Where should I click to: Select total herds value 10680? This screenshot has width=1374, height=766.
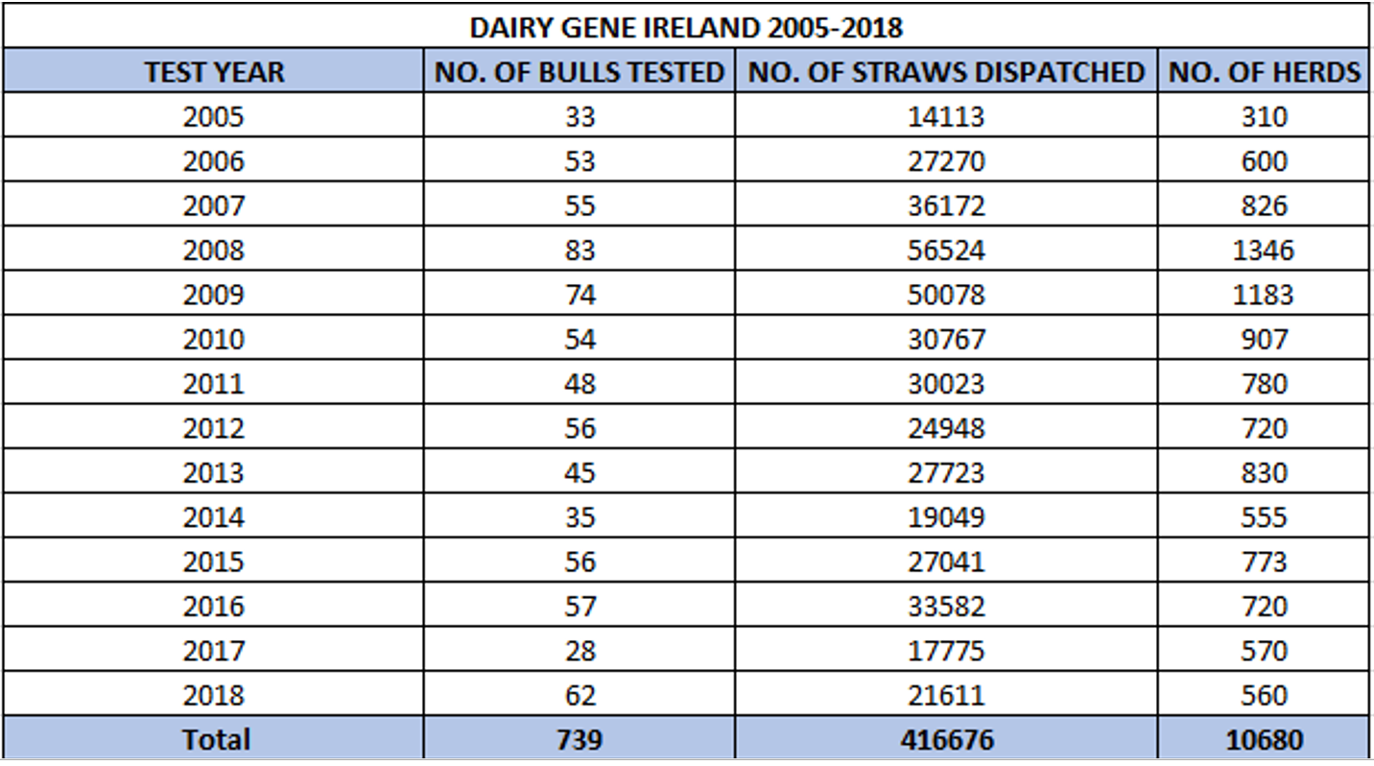pos(1264,740)
